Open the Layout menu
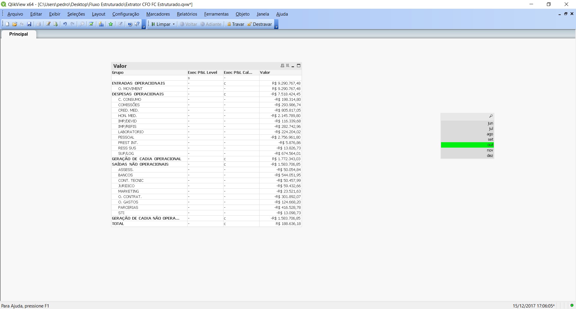 [x=99, y=14]
